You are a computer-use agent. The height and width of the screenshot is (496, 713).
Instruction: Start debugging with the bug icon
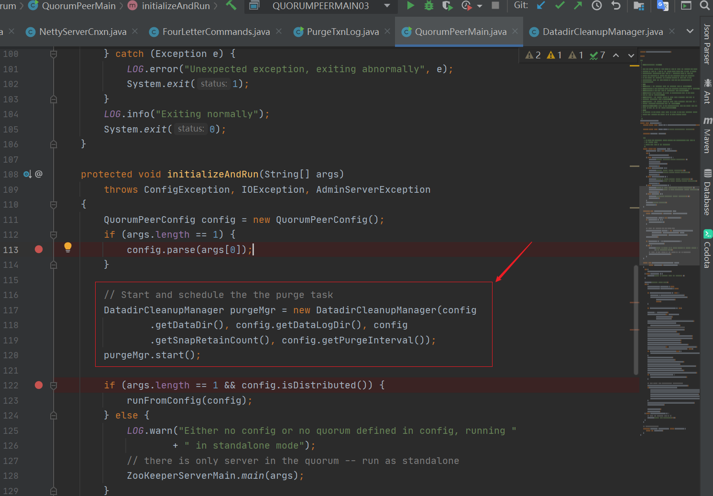429,5
